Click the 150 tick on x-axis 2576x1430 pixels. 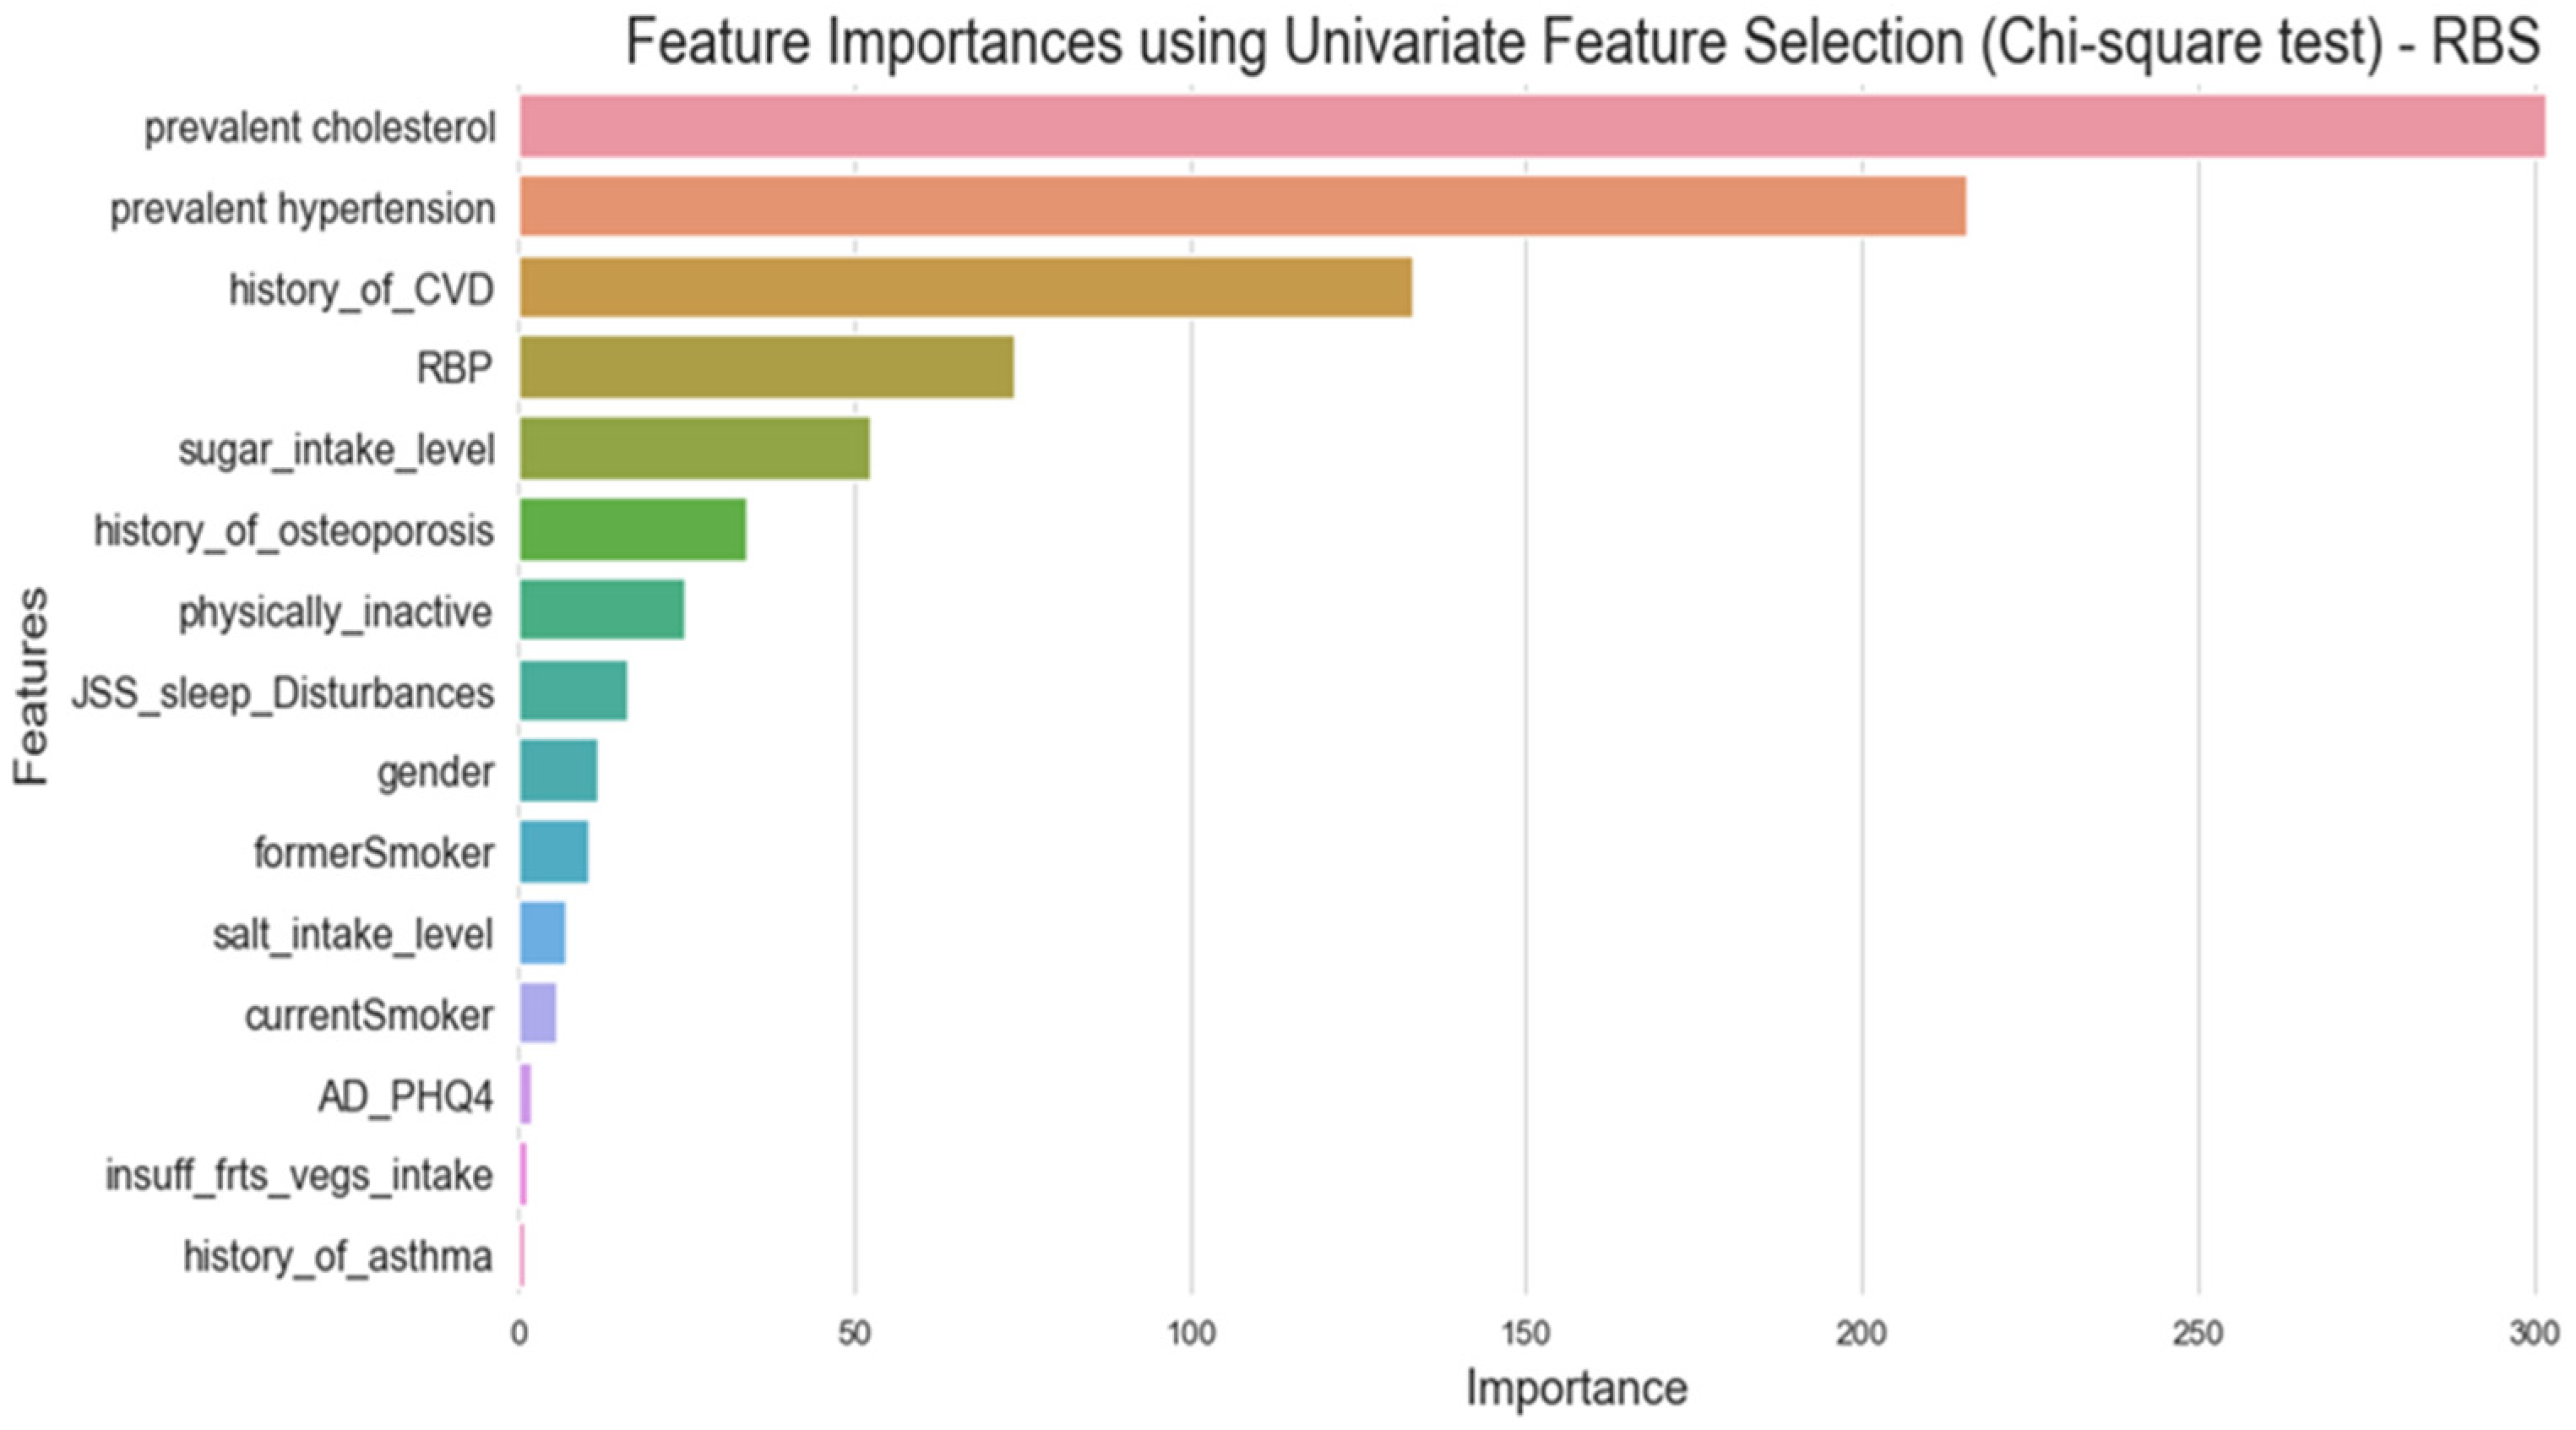pyautogui.click(x=1526, y=1333)
